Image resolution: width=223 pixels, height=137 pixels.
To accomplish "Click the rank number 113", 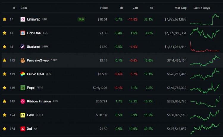I will (x=12, y=60).
